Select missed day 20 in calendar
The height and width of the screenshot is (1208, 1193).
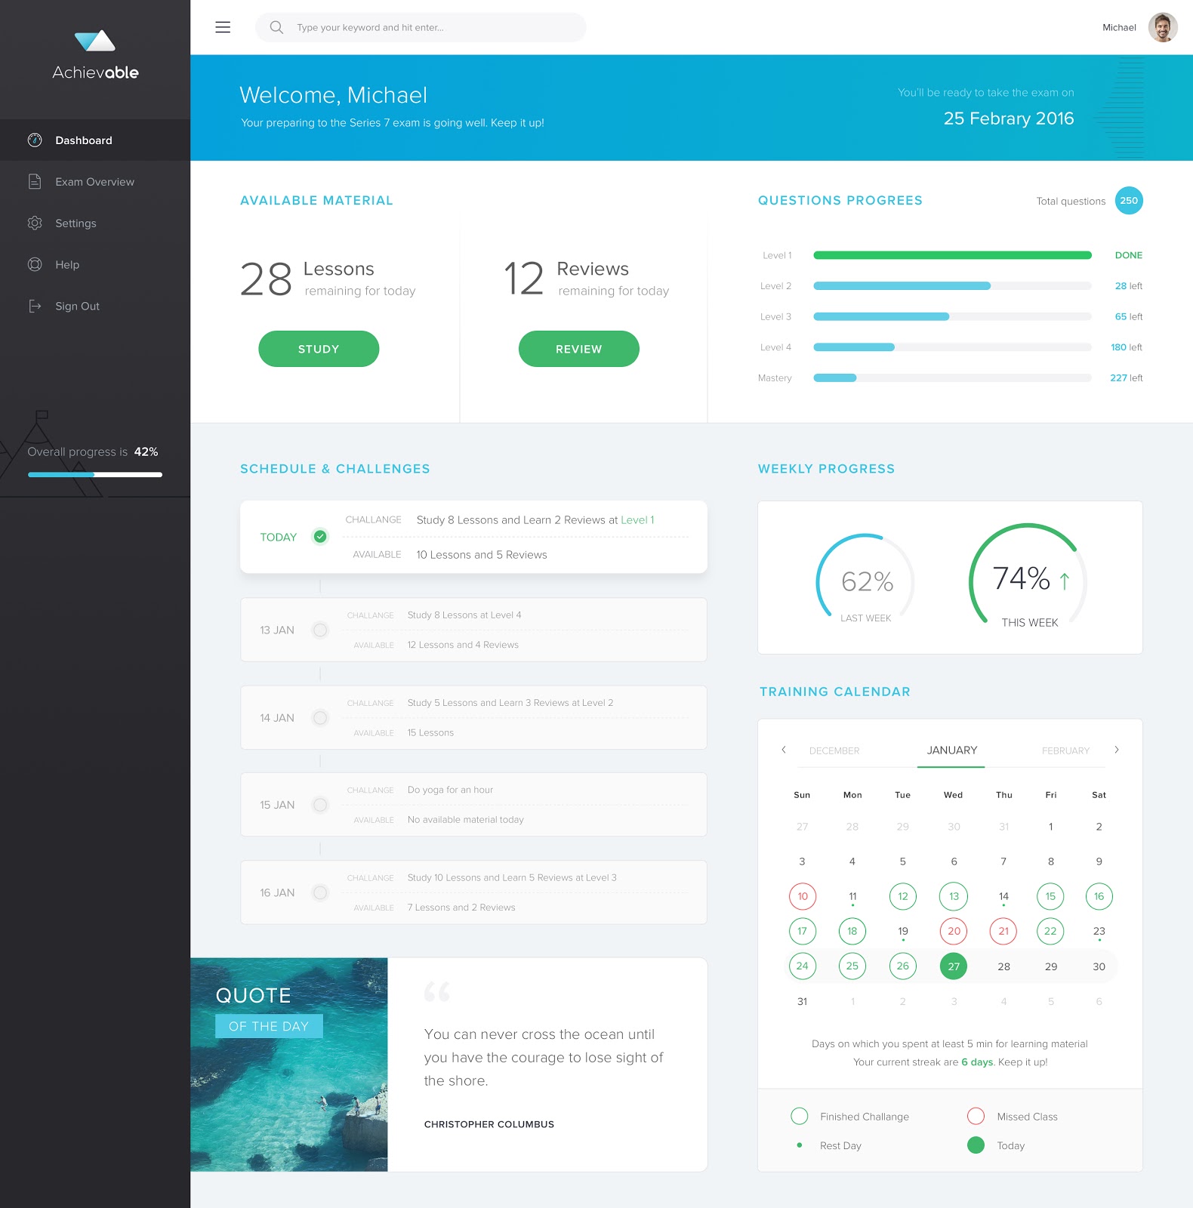pyautogui.click(x=954, y=931)
